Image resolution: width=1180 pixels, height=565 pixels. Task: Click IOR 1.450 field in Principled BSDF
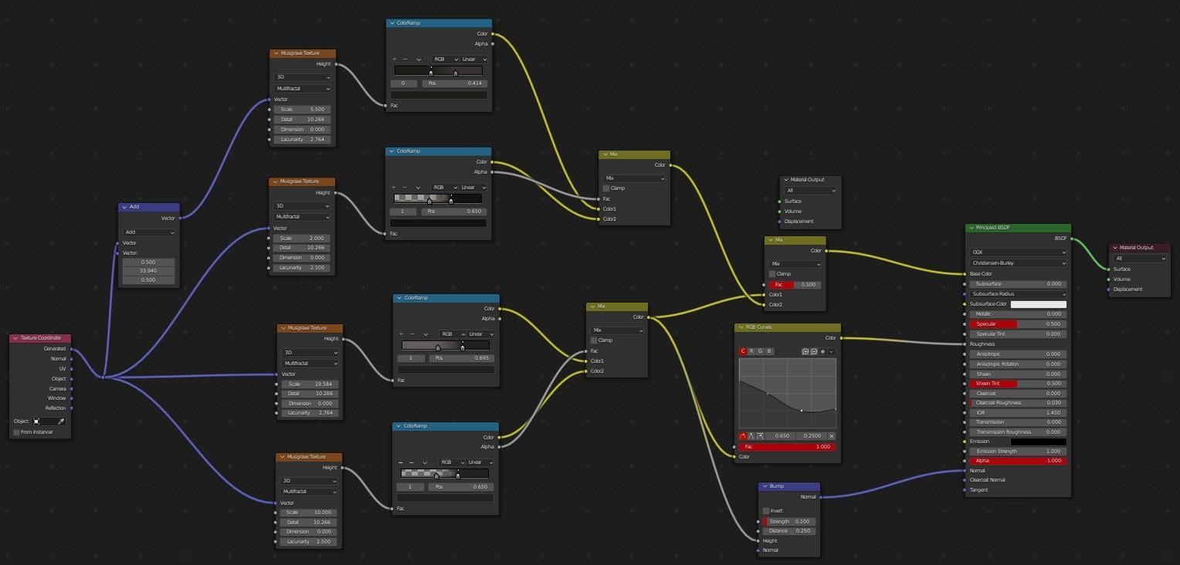click(1018, 413)
